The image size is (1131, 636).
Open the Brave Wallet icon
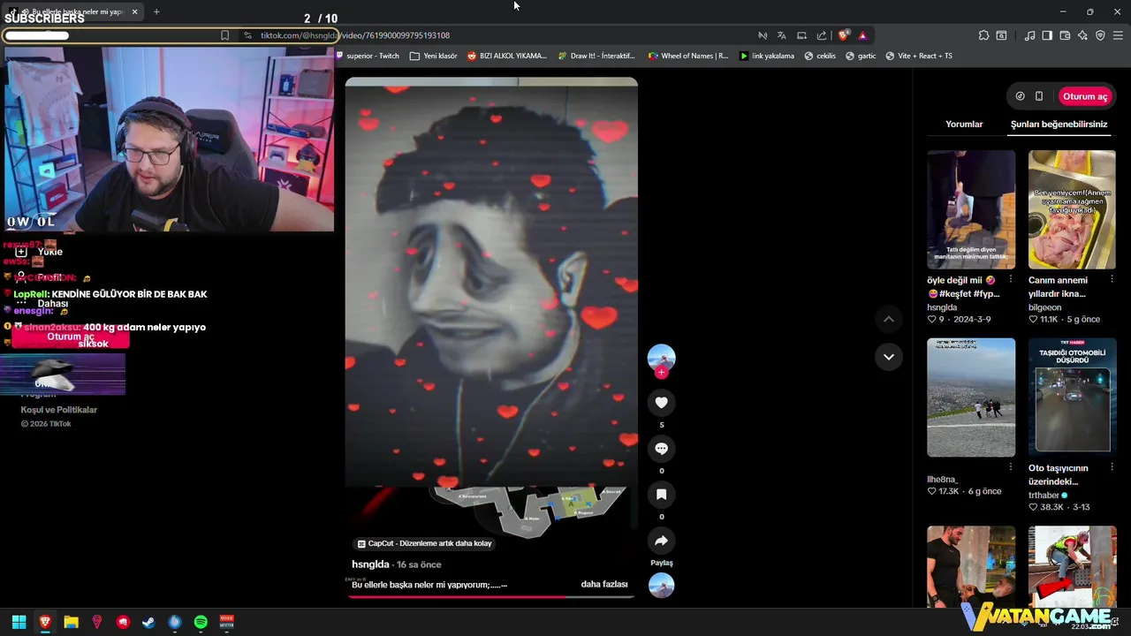[x=1065, y=35]
